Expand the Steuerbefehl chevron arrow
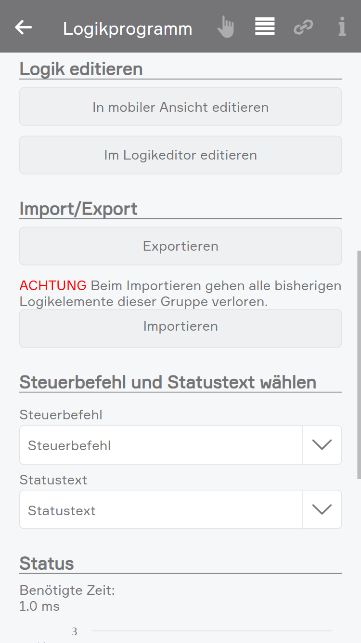The image size is (361, 643). [x=322, y=445]
